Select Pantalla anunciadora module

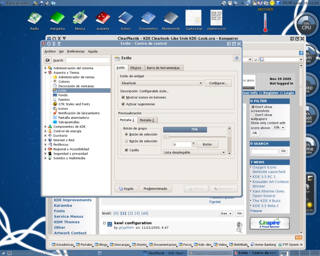(x=73, y=118)
